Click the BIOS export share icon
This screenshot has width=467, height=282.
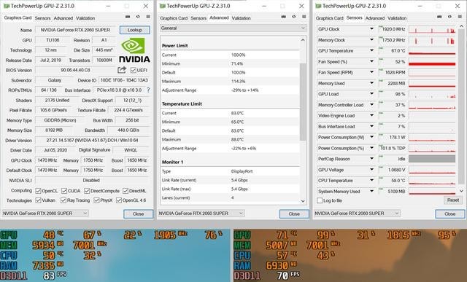click(x=122, y=70)
